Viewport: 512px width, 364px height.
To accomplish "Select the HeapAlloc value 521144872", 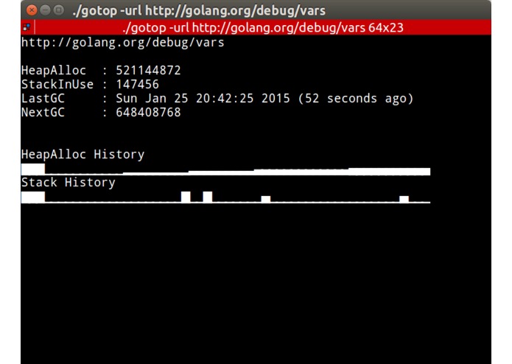I will [148, 70].
